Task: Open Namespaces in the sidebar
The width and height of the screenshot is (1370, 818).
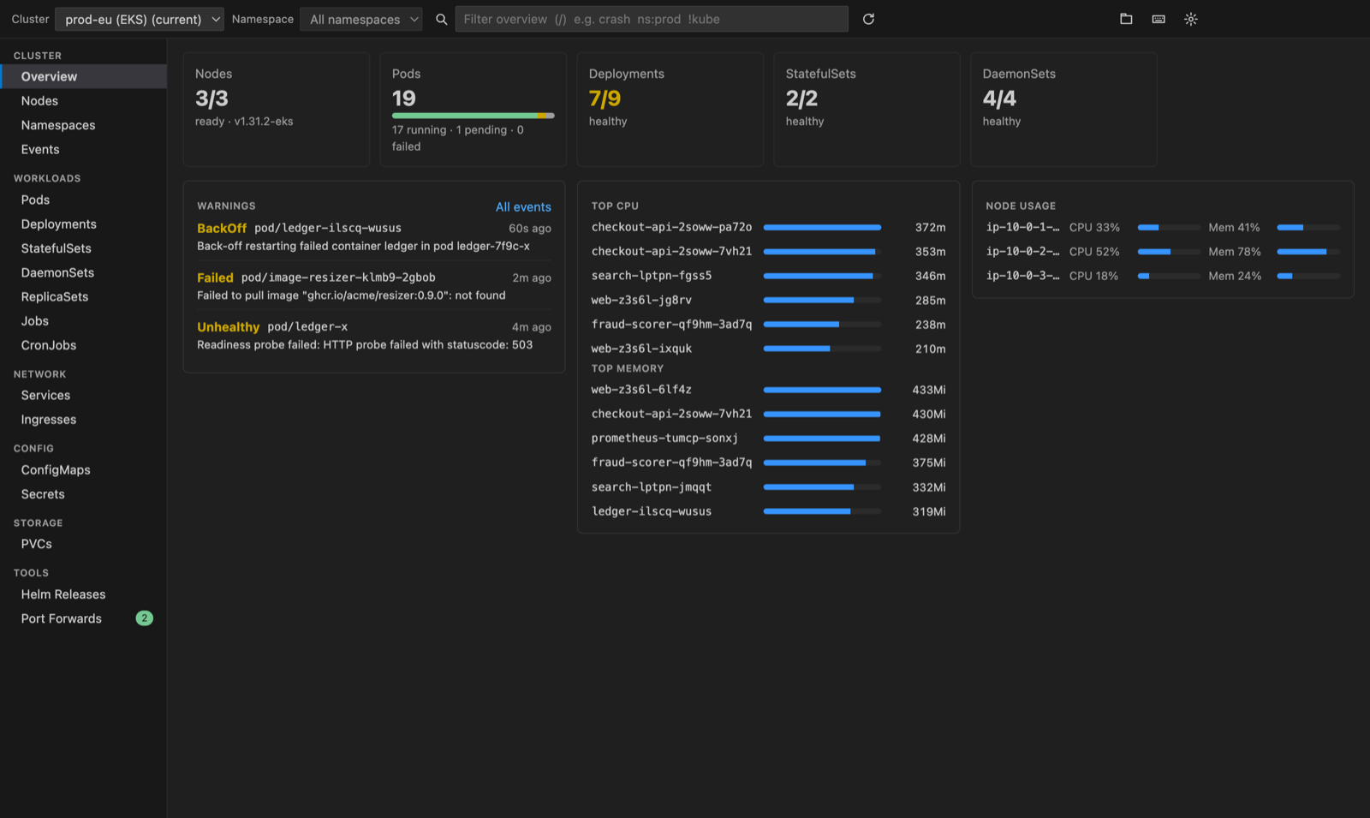Action: (83, 125)
